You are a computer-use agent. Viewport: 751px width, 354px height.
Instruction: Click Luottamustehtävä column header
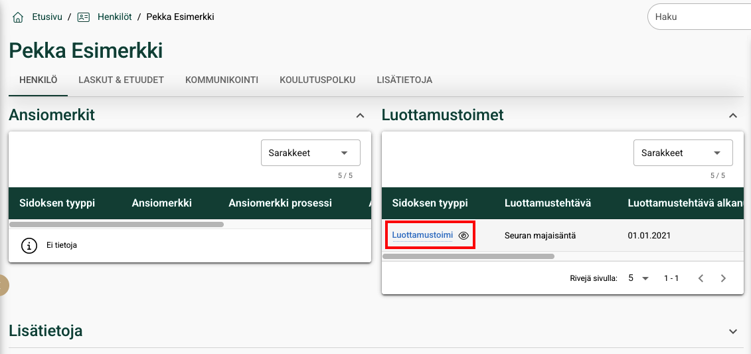click(548, 203)
